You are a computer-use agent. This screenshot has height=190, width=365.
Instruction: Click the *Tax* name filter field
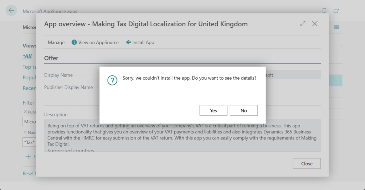coord(29,142)
